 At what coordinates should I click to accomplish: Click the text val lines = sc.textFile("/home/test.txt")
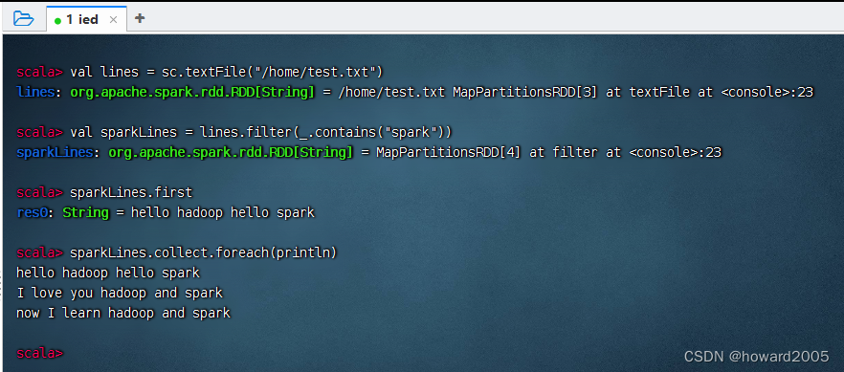click(226, 72)
